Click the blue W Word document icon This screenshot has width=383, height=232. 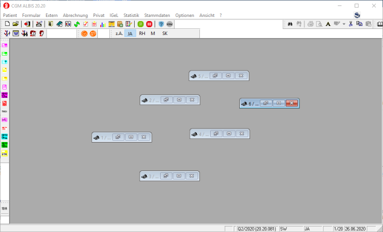(16, 33)
